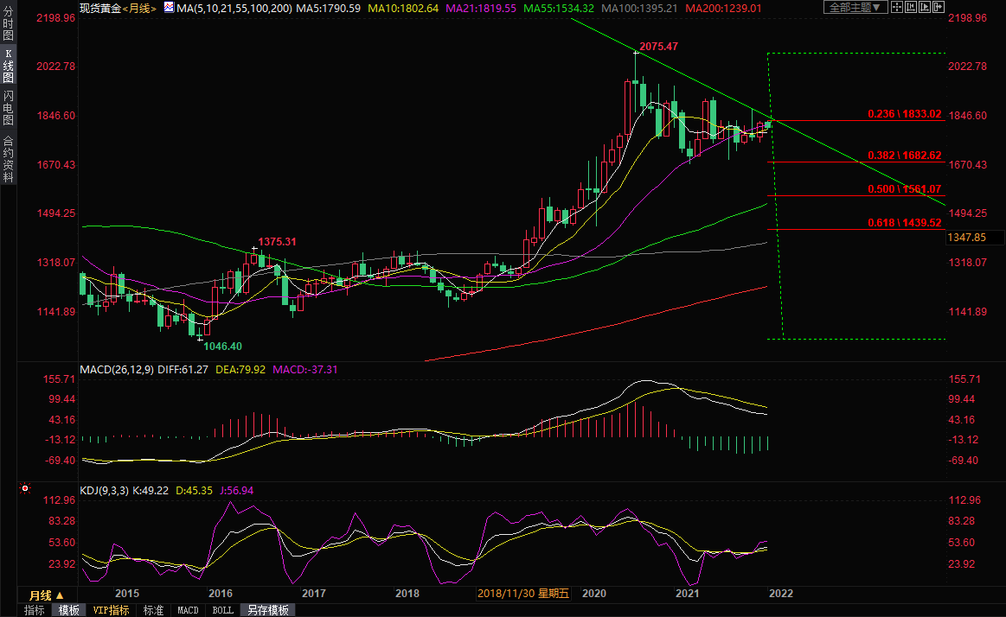Click the <月线> period label in chart title
1006x617 pixels.
139,7
